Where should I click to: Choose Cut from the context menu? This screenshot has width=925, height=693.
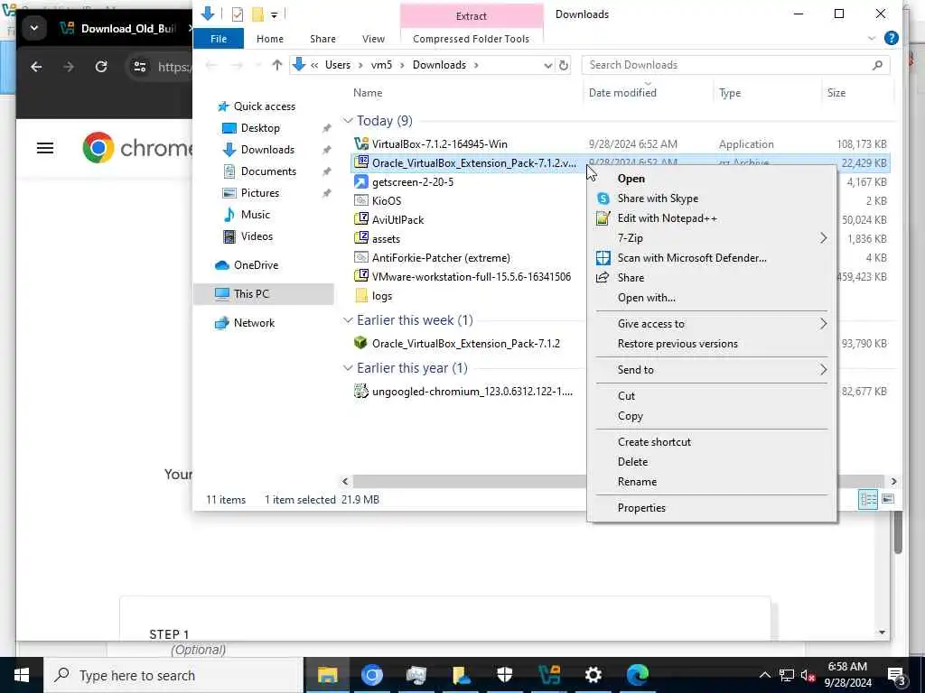tap(626, 396)
